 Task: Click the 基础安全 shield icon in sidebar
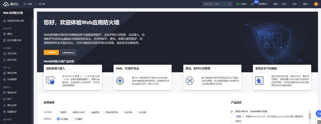click(x=4, y=92)
